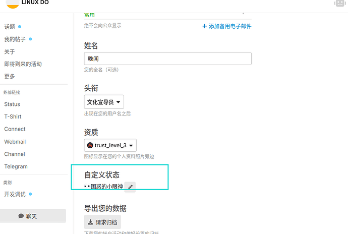The image size is (348, 234).
Task: Expand the 更多 sidebar item
Action: click(10, 76)
